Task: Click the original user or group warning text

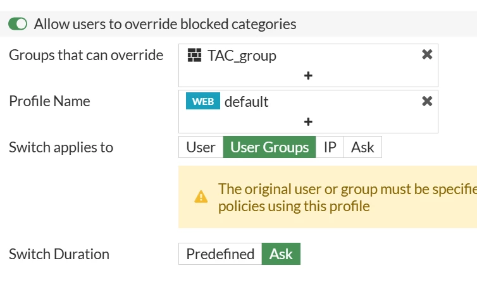Action: (x=347, y=197)
